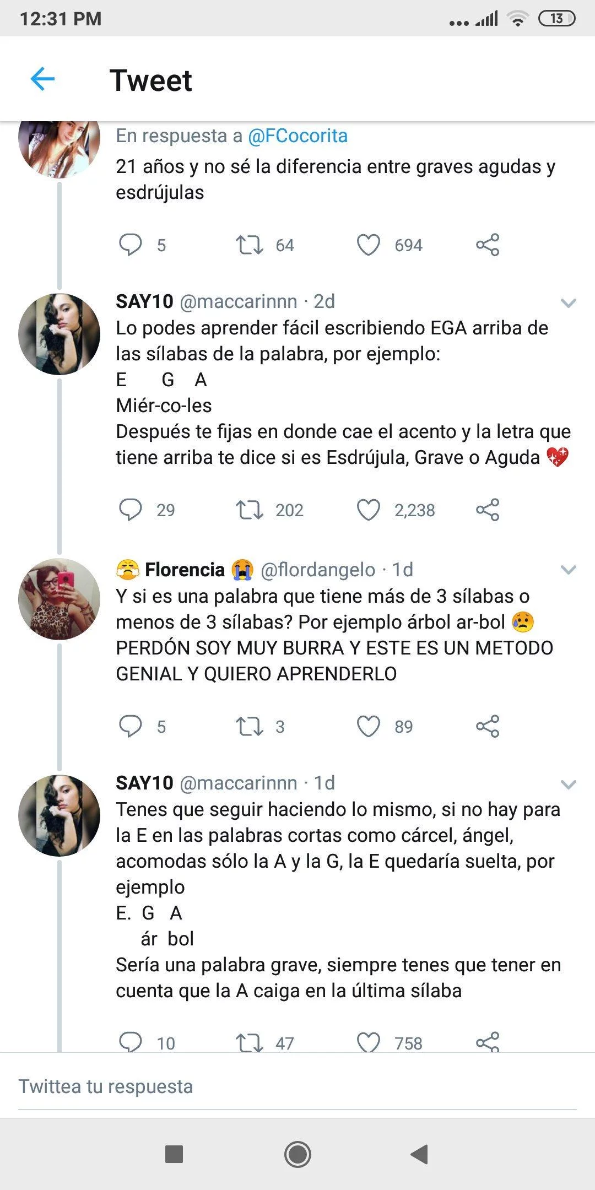This screenshot has height=1190, width=595.
Task: Share Florencia's tweet
Action: [488, 726]
